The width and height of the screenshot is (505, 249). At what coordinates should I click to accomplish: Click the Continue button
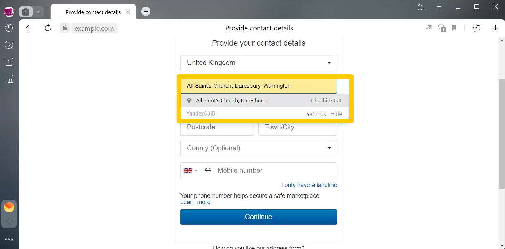pos(258,217)
